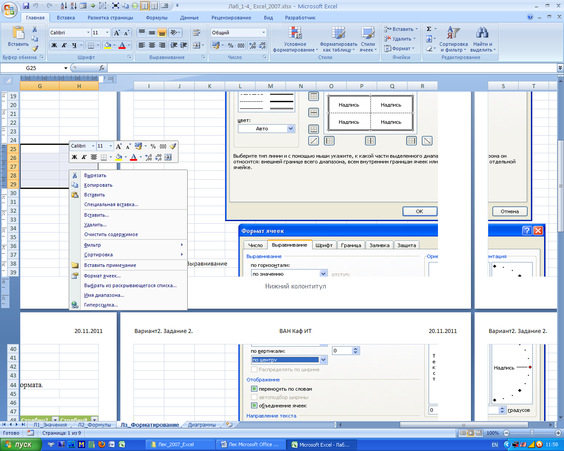Expand ribbon Формат cells dropdown
The image size is (564, 451).
click(x=413, y=48)
